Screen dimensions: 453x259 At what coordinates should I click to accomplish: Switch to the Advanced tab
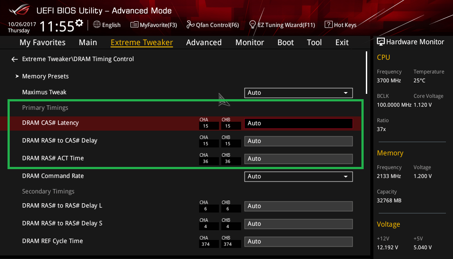[x=203, y=43]
